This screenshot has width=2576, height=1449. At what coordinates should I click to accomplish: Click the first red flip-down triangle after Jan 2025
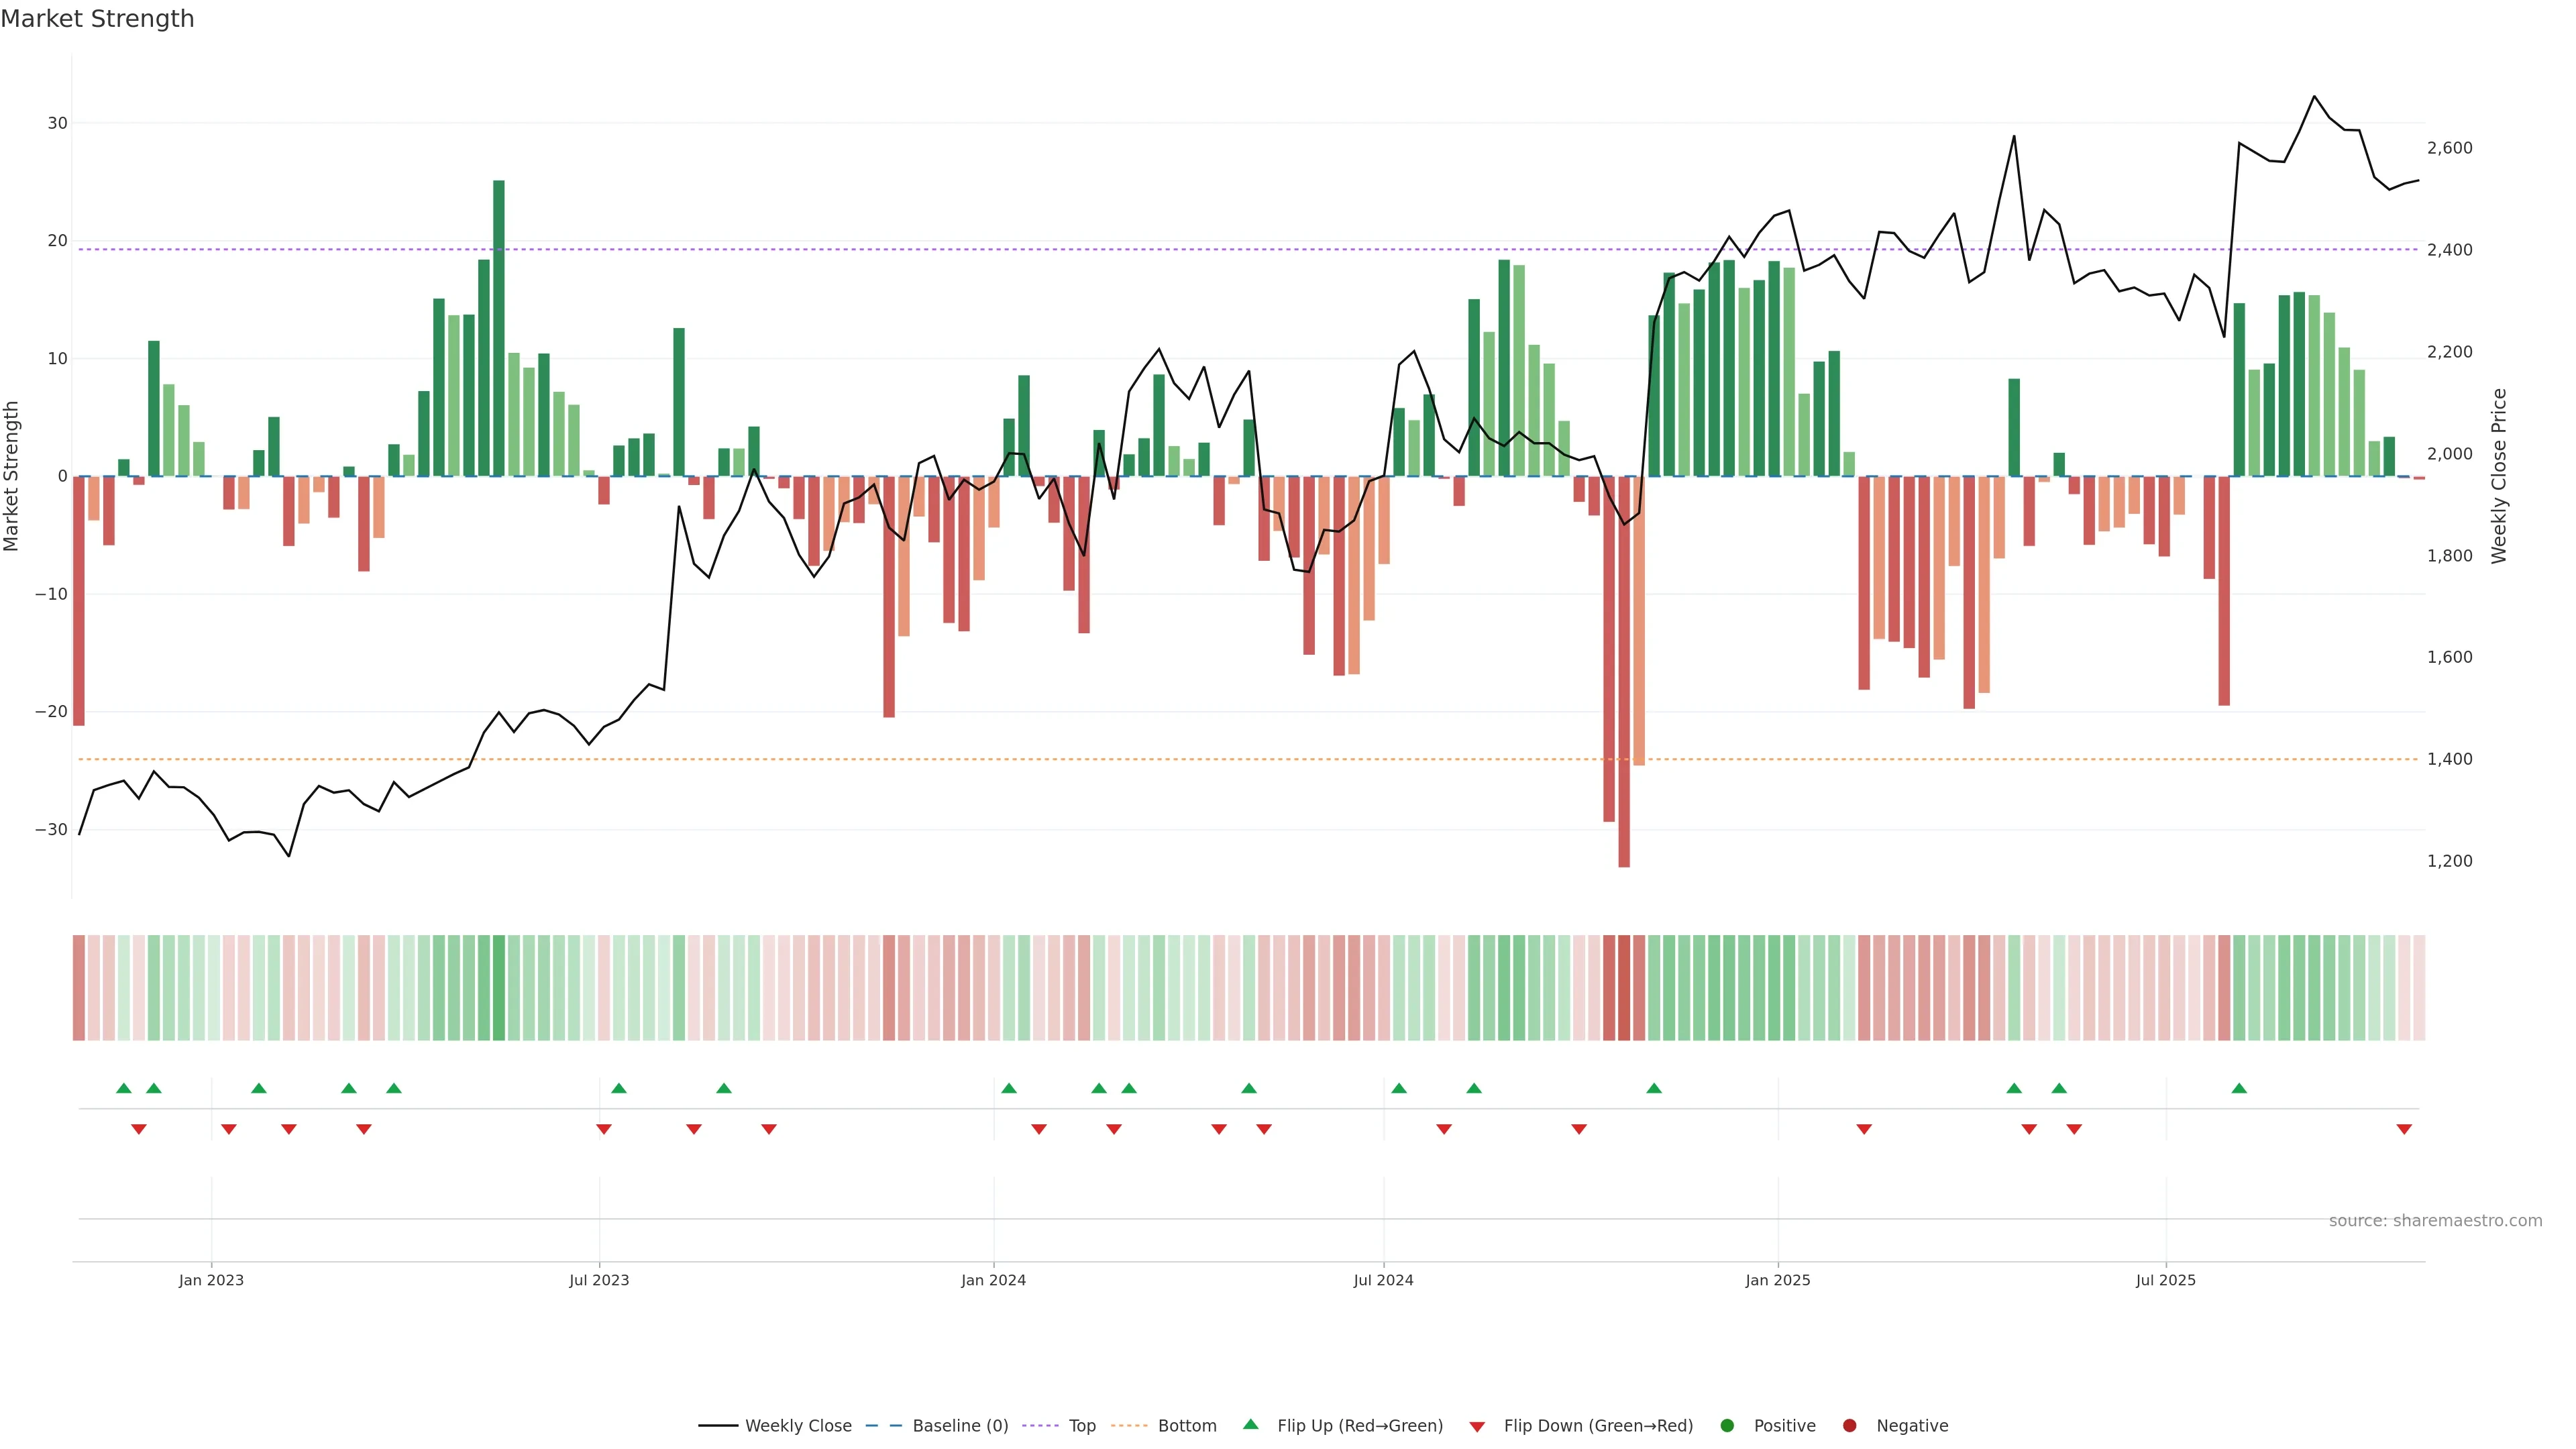click(x=1864, y=1129)
